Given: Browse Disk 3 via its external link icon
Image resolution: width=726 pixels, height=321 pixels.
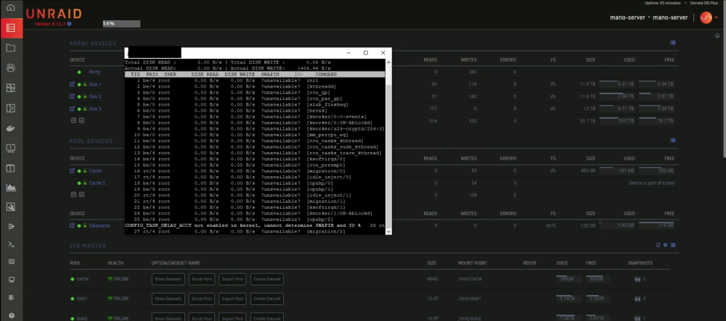Looking at the screenshot, I should point(72,109).
